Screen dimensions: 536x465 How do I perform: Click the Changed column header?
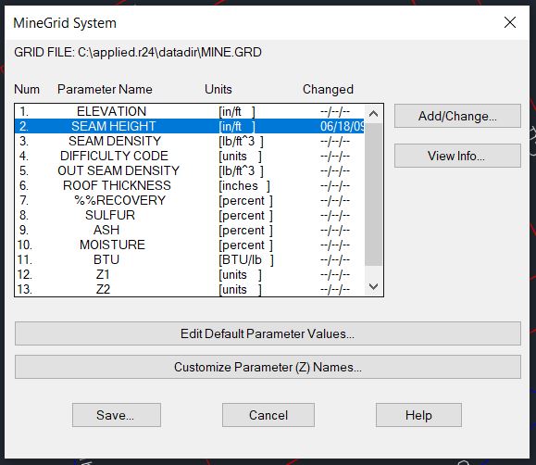(x=328, y=89)
